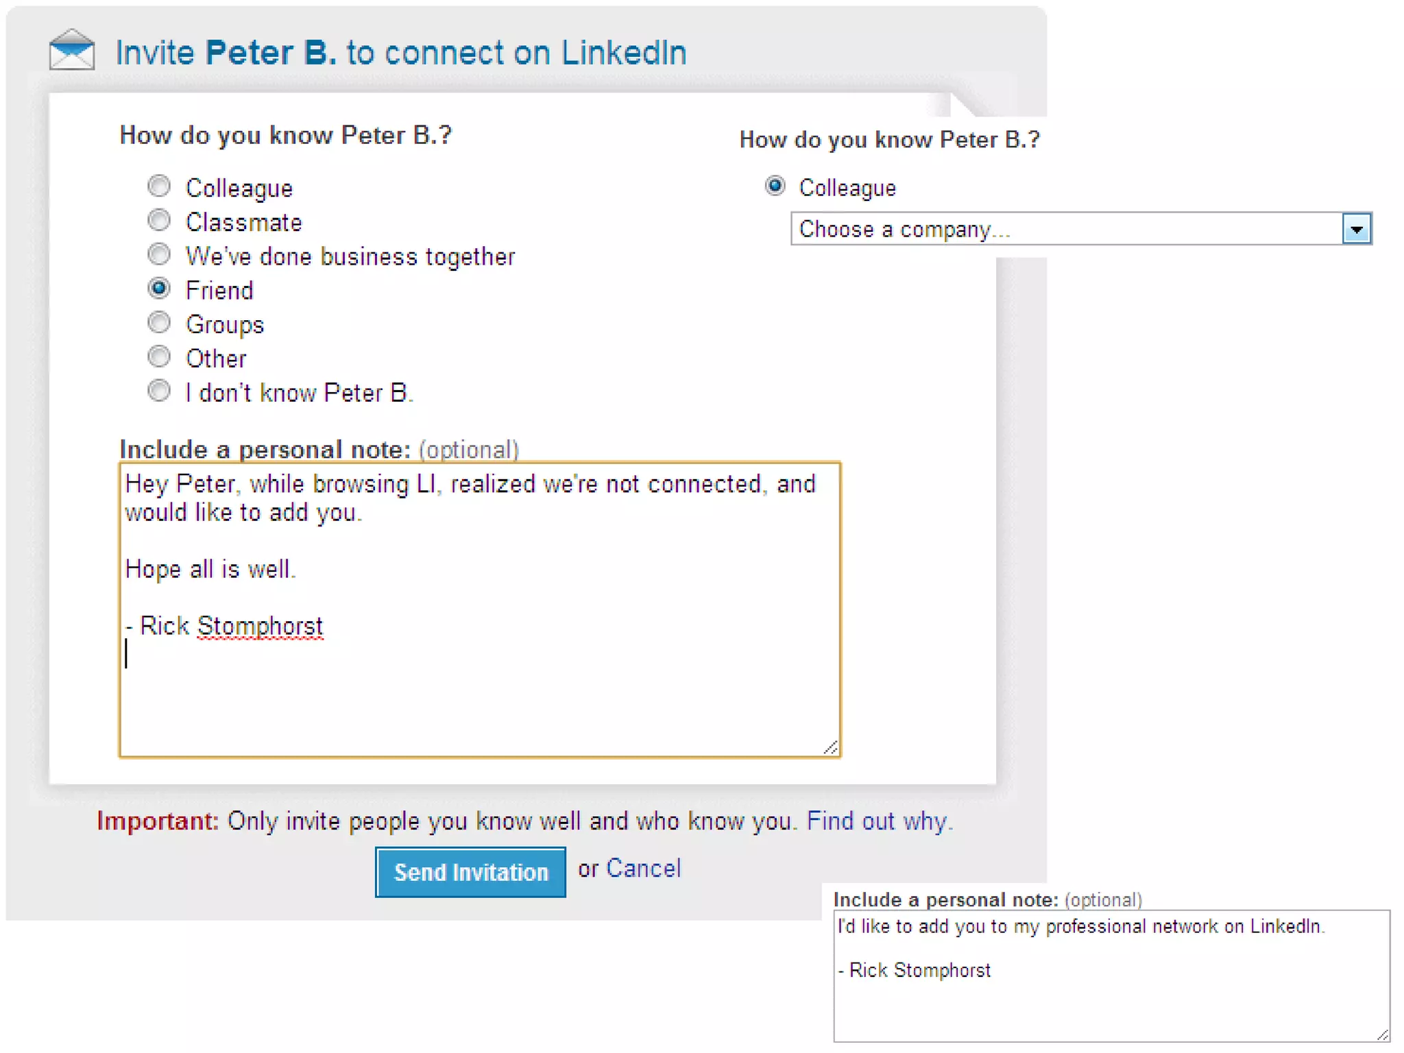1404x1053 pixels.
Task: Click the misspelled word Stomphorst in the note
Action: coord(260,626)
